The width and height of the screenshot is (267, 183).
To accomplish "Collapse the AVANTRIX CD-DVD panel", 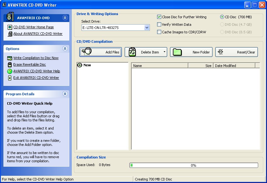I will (x=65, y=18).
